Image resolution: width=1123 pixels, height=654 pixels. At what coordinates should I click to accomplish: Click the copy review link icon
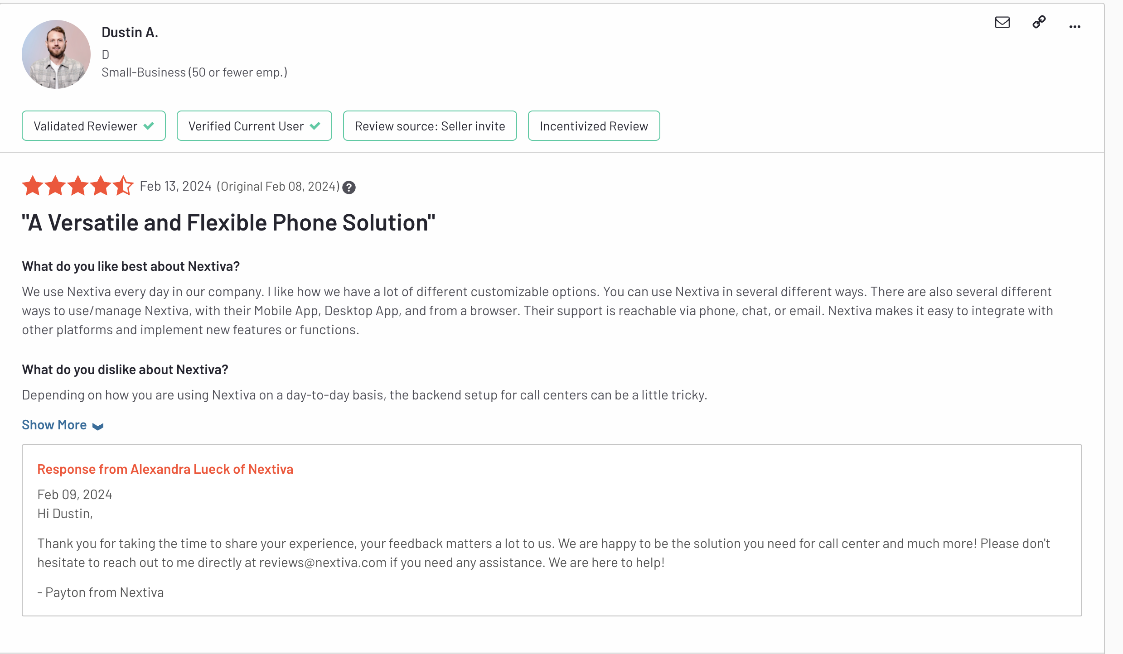point(1039,22)
